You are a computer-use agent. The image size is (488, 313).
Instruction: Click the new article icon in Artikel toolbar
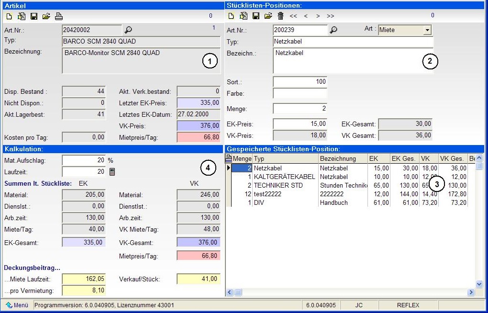[x=10, y=16]
